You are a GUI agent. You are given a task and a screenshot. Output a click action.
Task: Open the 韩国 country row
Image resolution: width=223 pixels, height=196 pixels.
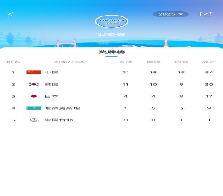111,84
